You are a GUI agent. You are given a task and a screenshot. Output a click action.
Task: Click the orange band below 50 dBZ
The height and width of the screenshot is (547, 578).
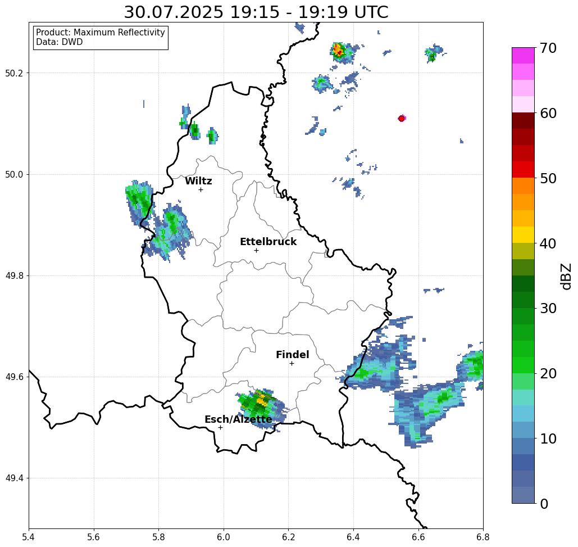[523, 186]
